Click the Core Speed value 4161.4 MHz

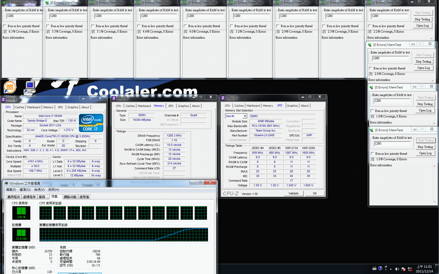(36, 161)
